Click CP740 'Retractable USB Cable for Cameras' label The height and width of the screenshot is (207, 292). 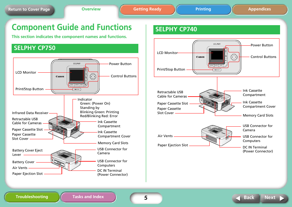point(172,94)
